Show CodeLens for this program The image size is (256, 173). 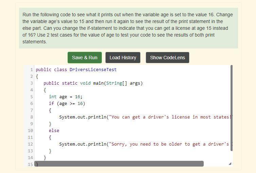tap(167, 58)
